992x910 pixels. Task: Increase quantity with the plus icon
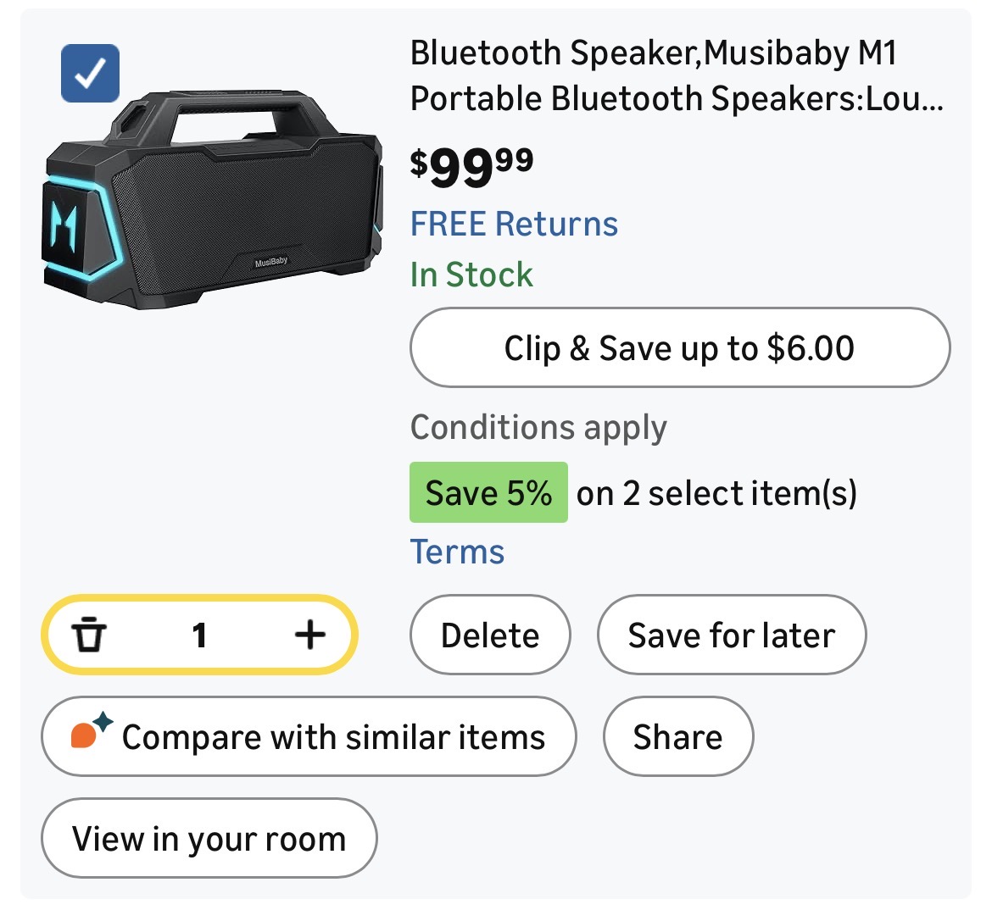tap(310, 635)
